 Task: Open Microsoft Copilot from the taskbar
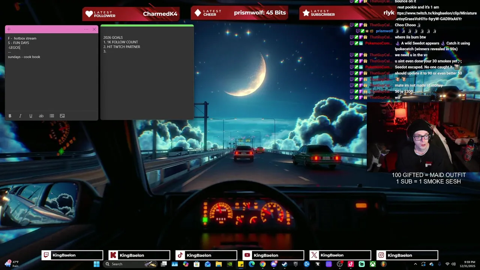click(186, 264)
